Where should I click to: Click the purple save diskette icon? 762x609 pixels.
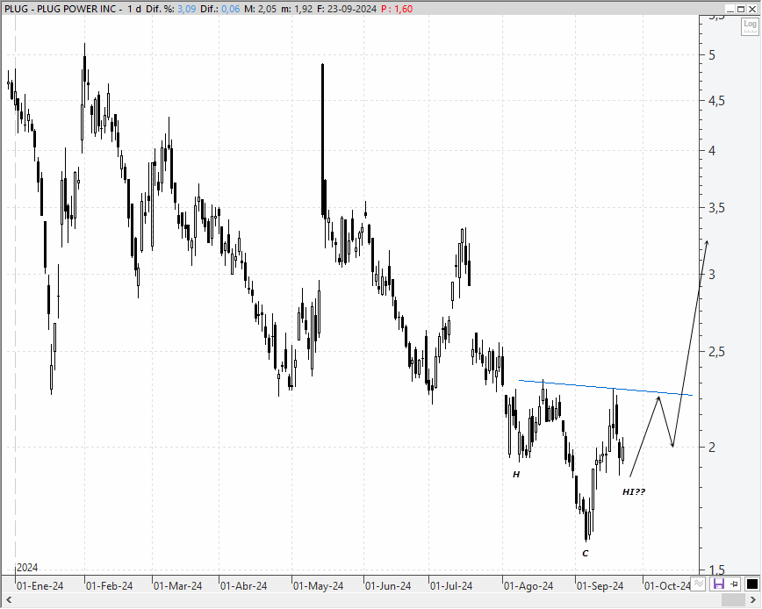(x=719, y=584)
